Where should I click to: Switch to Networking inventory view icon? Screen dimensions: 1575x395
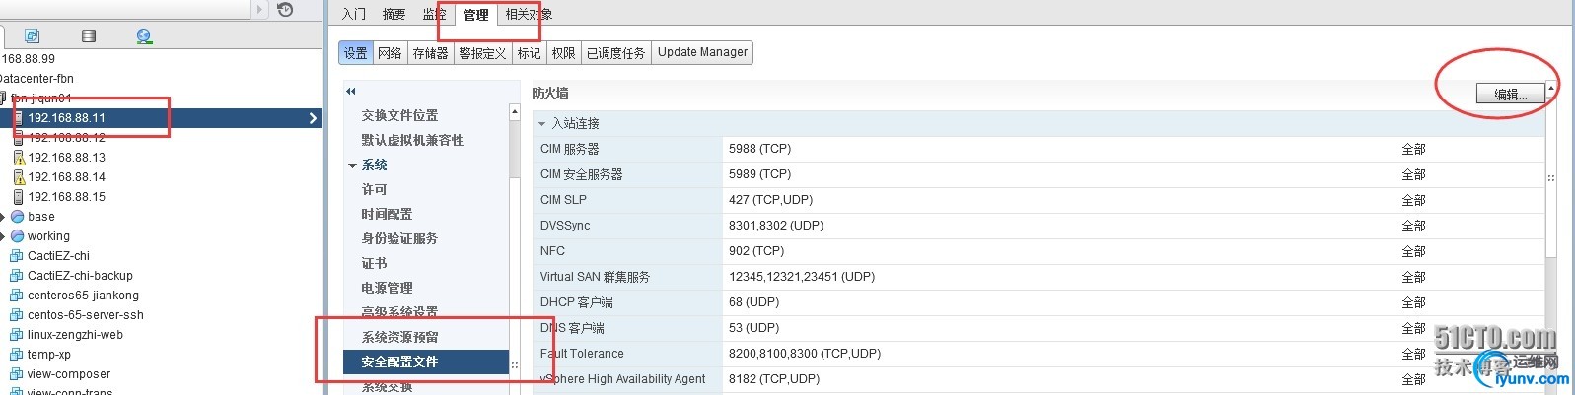tap(144, 36)
